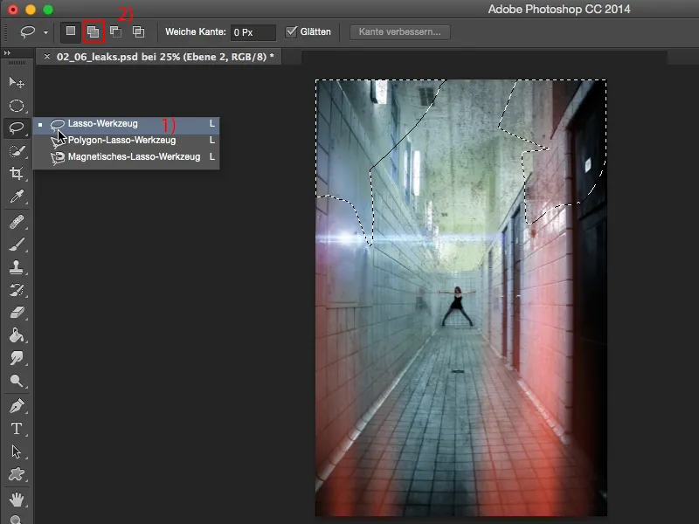Select the Horizontal Type tool
Screen dimensions: 699x524
click(x=16, y=428)
